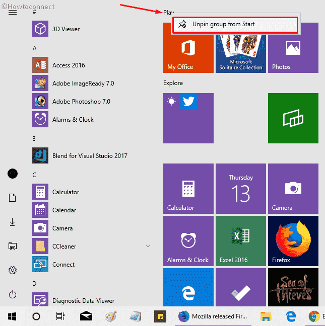Click the Windows Start button
Screen dimensions: 325x326
pos(12,316)
